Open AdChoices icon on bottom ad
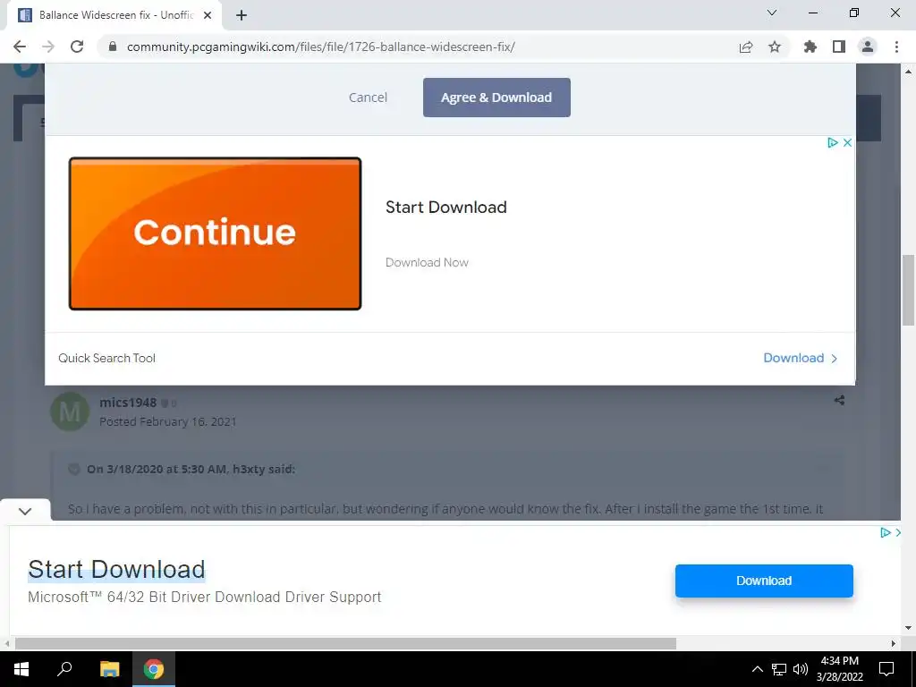 click(x=885, y=532)
